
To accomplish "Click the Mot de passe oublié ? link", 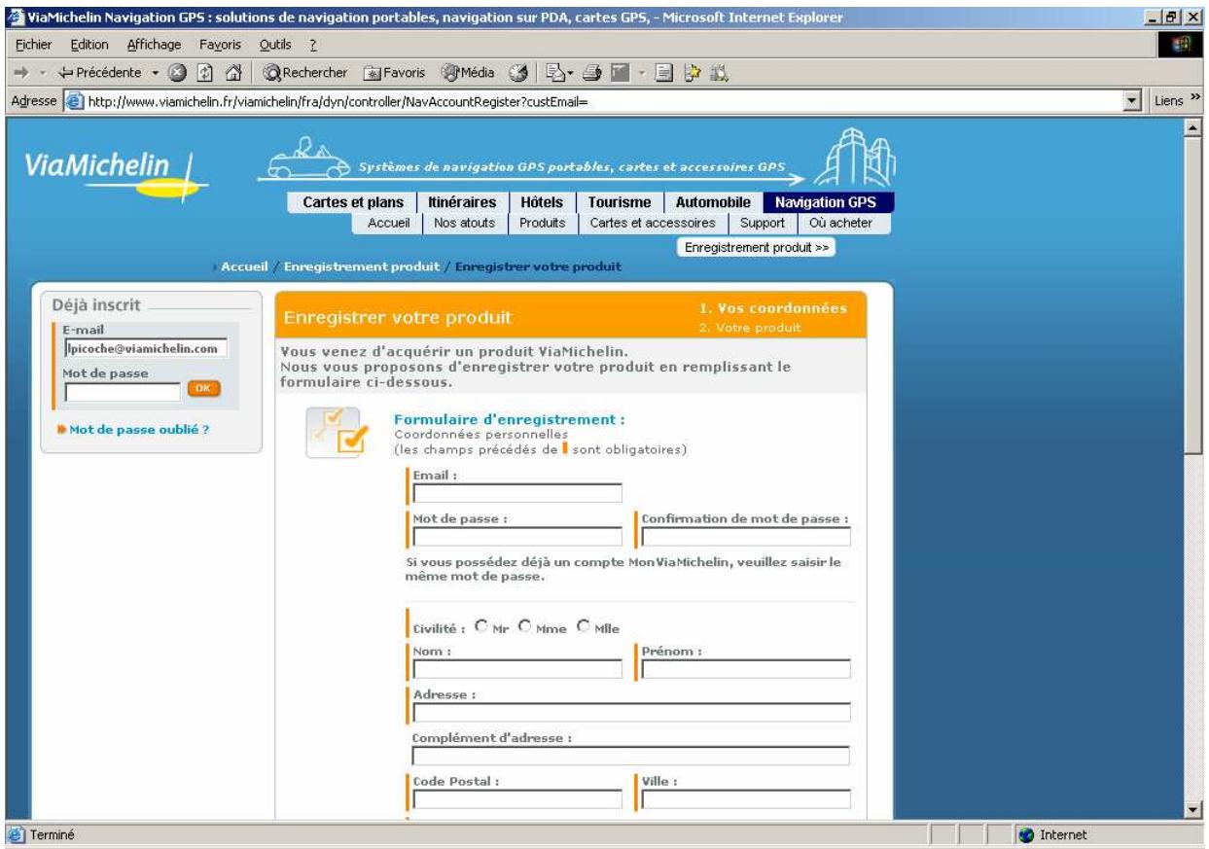I will pyautogui.click(x=138, y=429).
